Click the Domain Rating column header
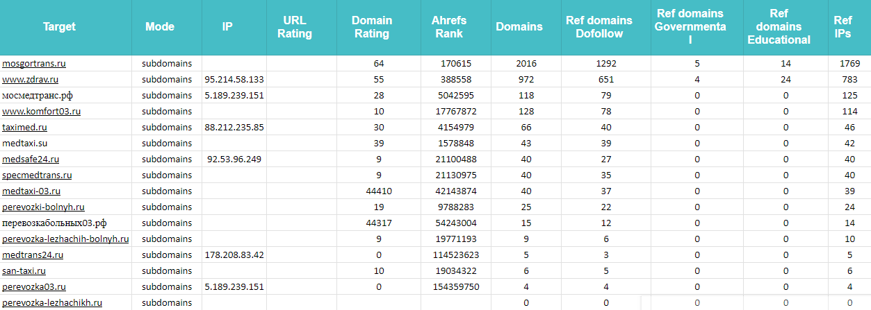871x310 pixels. [372, 27]
